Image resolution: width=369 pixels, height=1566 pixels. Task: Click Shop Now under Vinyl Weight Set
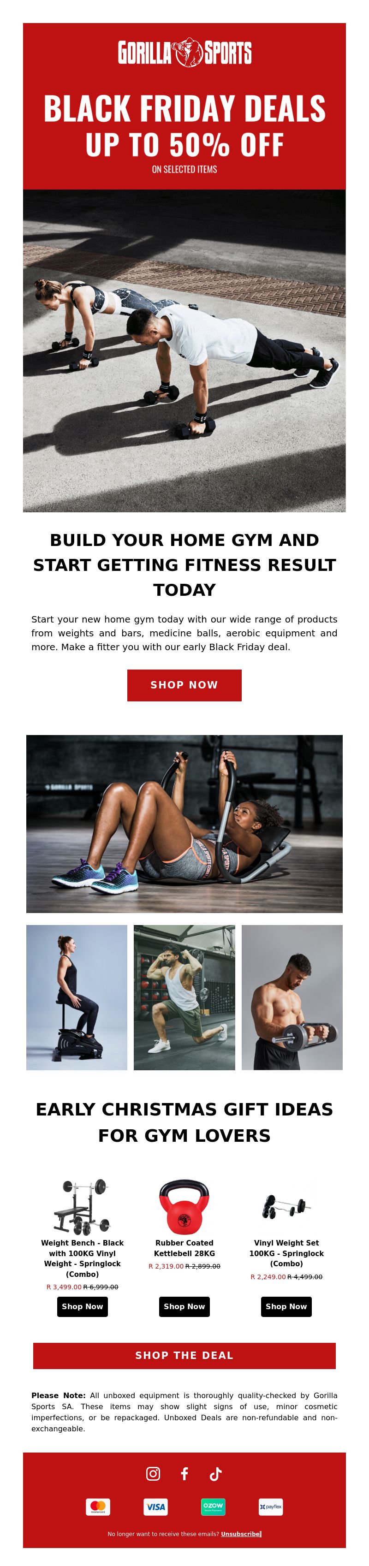[x=286, y=1306]
